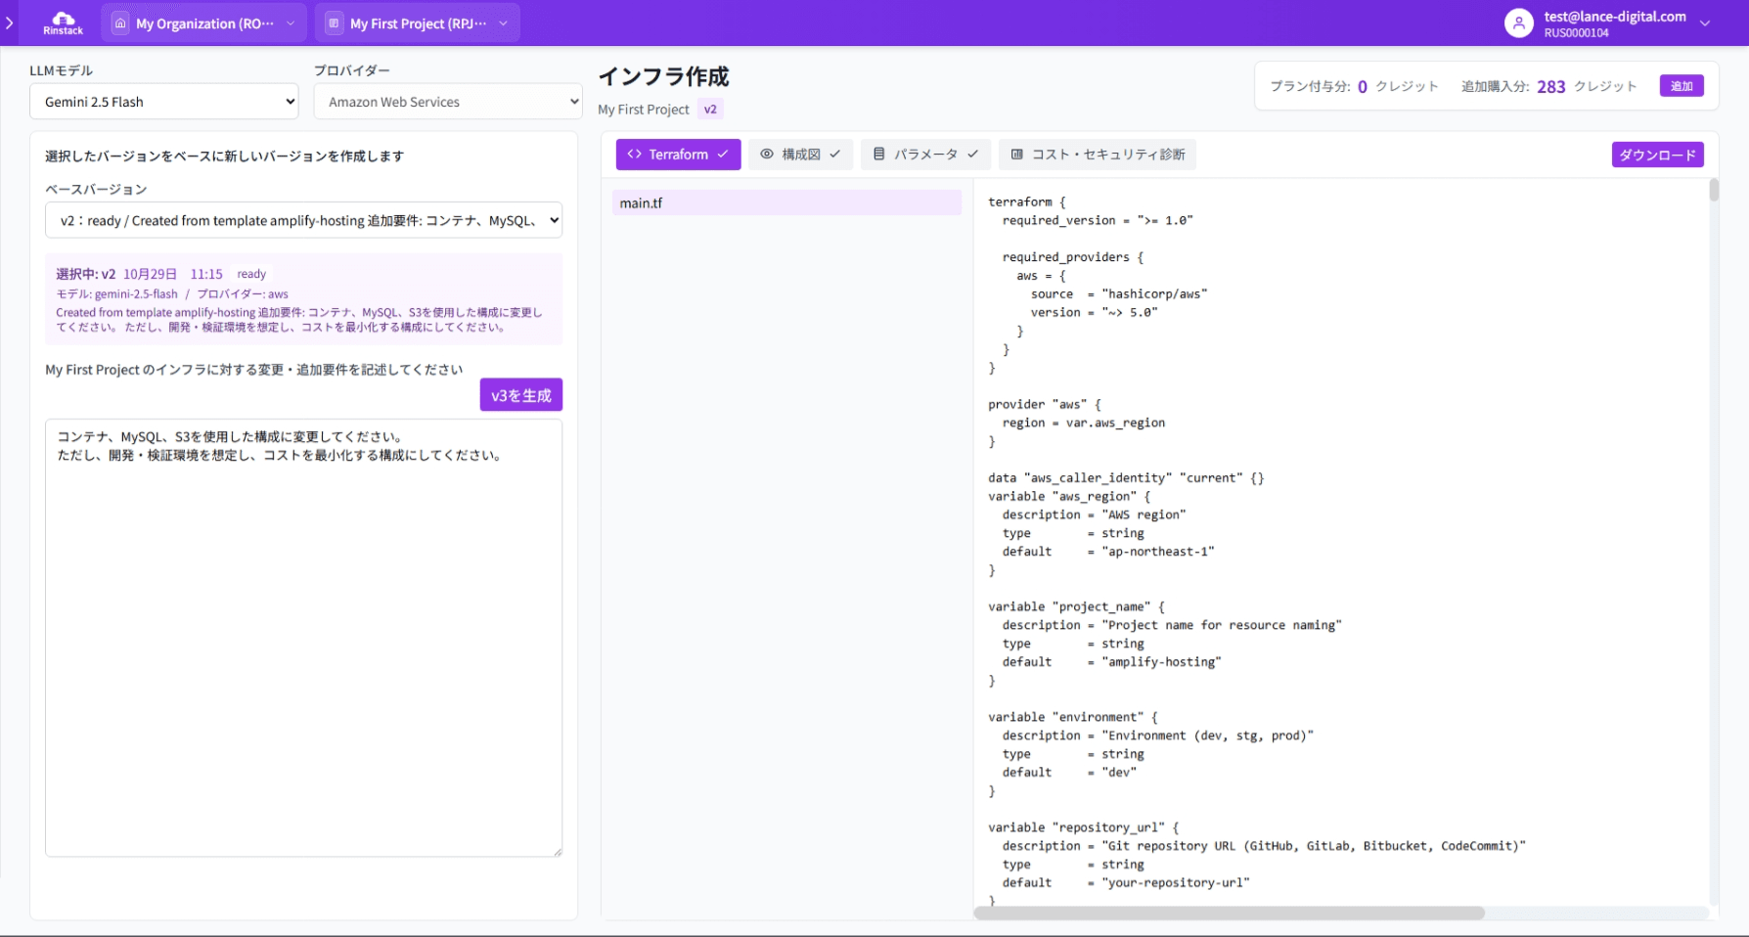Screen dimensions: 1749x937
Task: Open the ベースバージョン v2 dropdown
Action: pyautogui.click(x=303, y=221)
